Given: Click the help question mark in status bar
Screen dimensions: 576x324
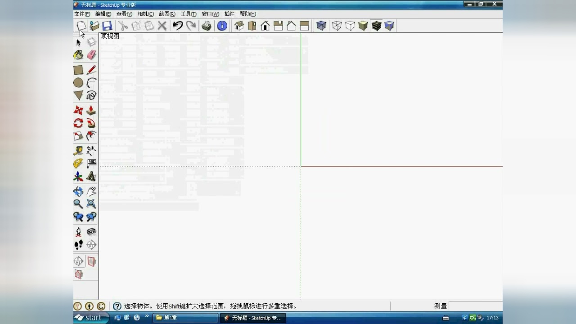Looking at the screenshot, I should pyautogui.click(x=117, y=306).
